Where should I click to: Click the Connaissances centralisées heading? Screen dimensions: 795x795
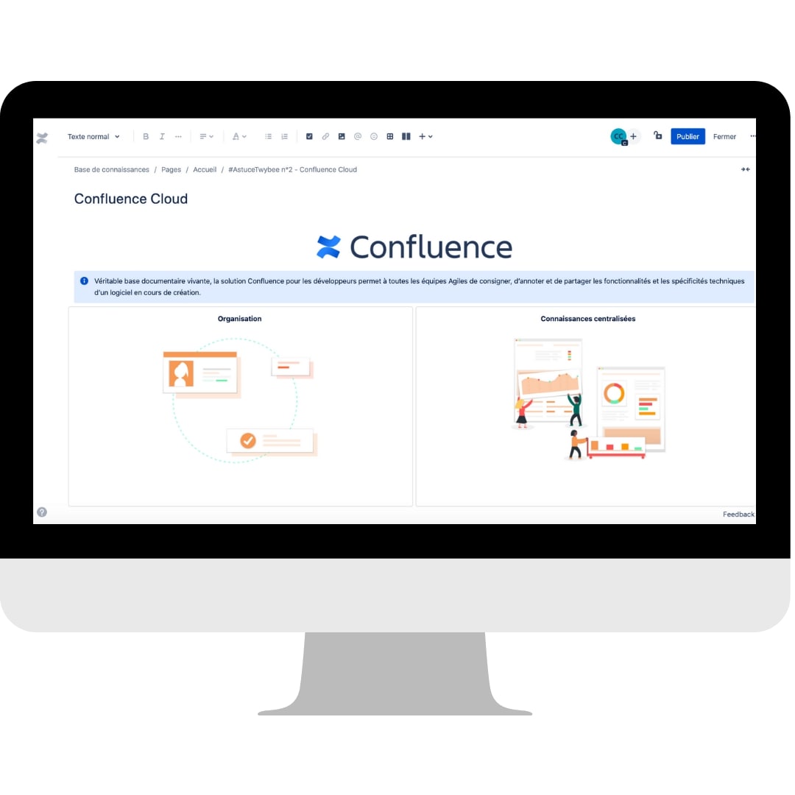pyautogui.click(x=587, y=319)
